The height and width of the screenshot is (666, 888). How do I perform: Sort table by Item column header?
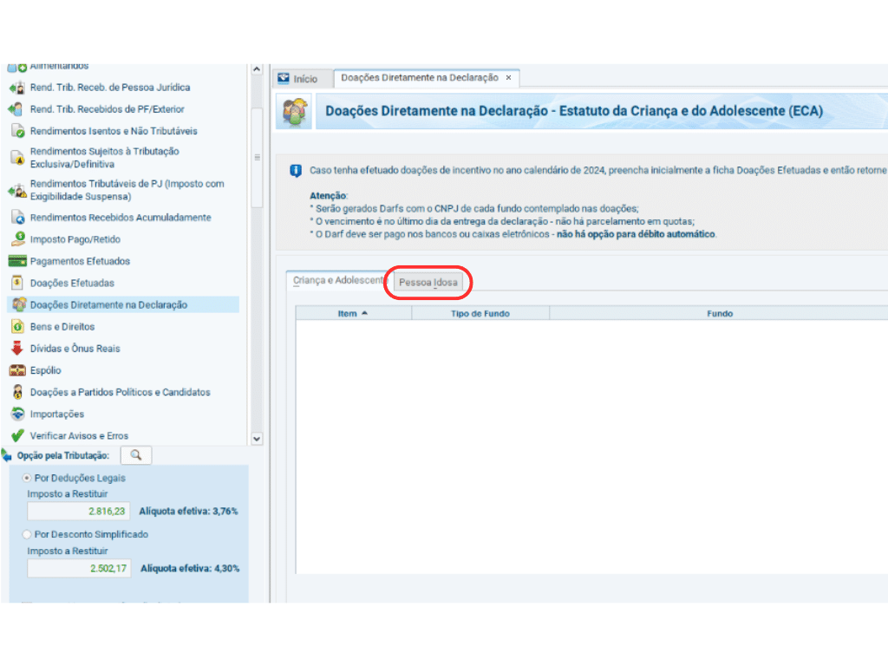tap(352, 313)
